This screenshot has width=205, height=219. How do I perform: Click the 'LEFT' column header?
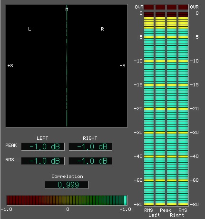click(x=42, y=138)
